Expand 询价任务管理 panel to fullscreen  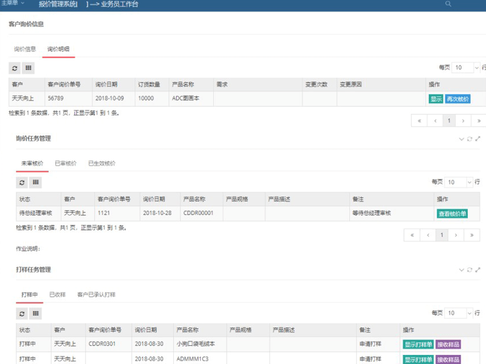477,139
